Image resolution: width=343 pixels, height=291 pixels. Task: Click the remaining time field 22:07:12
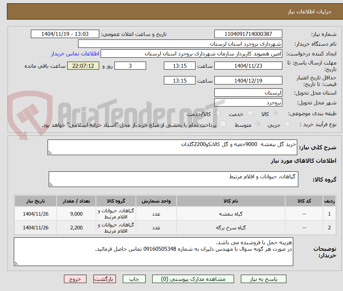[83, 66]
